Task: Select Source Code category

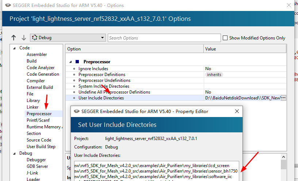Action: click(39, 140)
